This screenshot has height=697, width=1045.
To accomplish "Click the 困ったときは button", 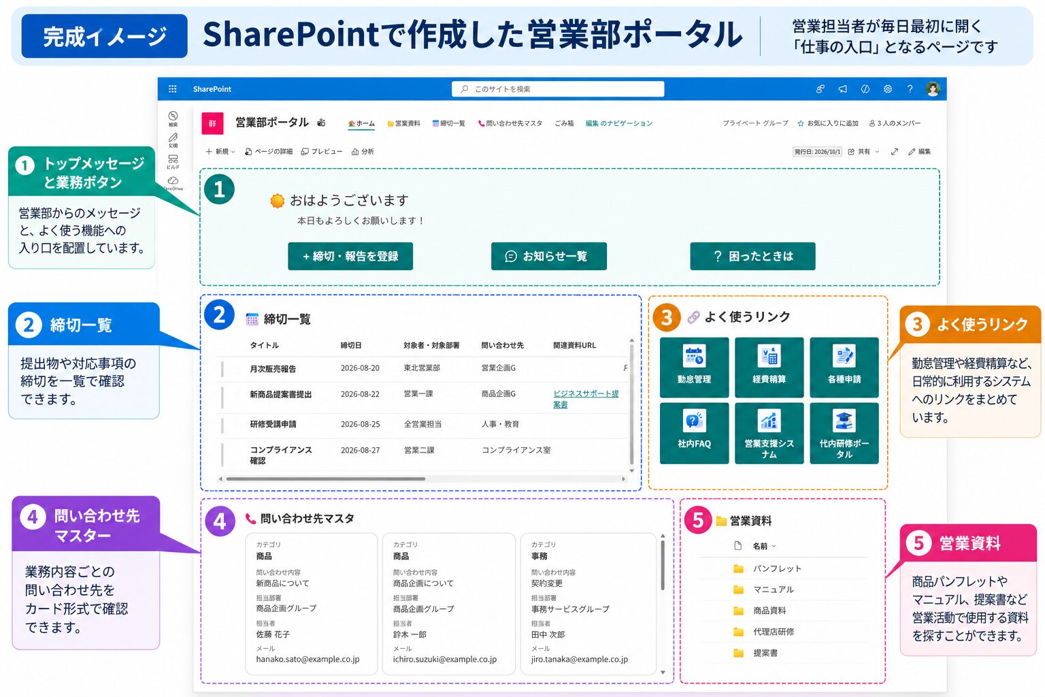I will pyautogui.click(x=752, y=256).
